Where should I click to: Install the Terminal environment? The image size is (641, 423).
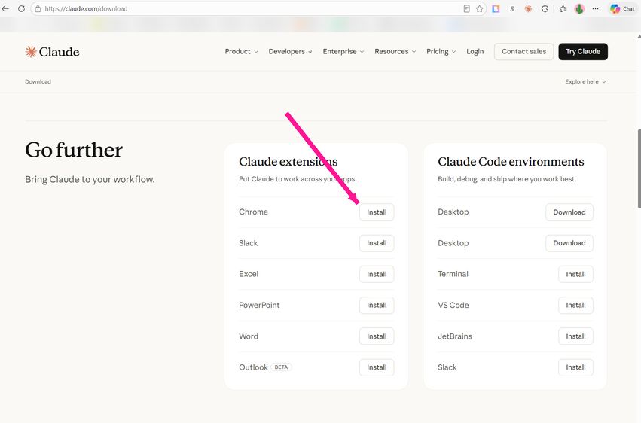(575, 274)
